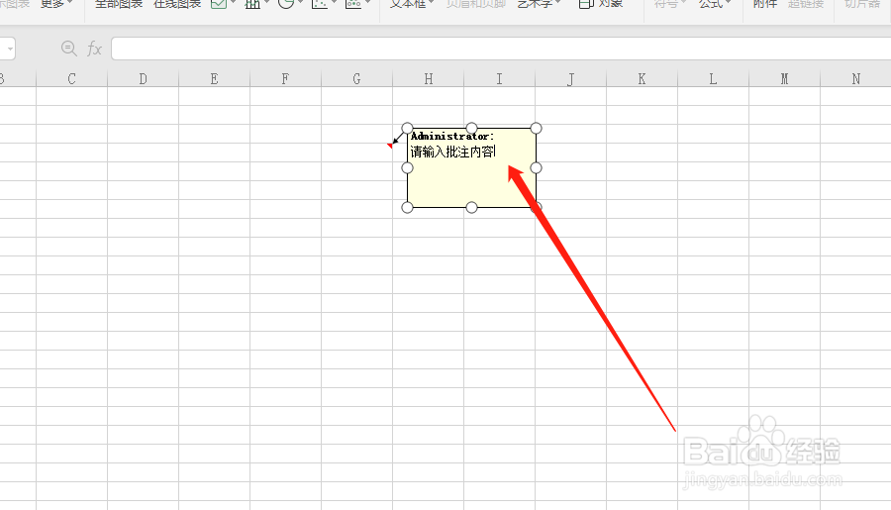This screenshot has height=510, width=891.
Task: Click the 在线图表 ribbon button
Action: click(x=177, y=4)
